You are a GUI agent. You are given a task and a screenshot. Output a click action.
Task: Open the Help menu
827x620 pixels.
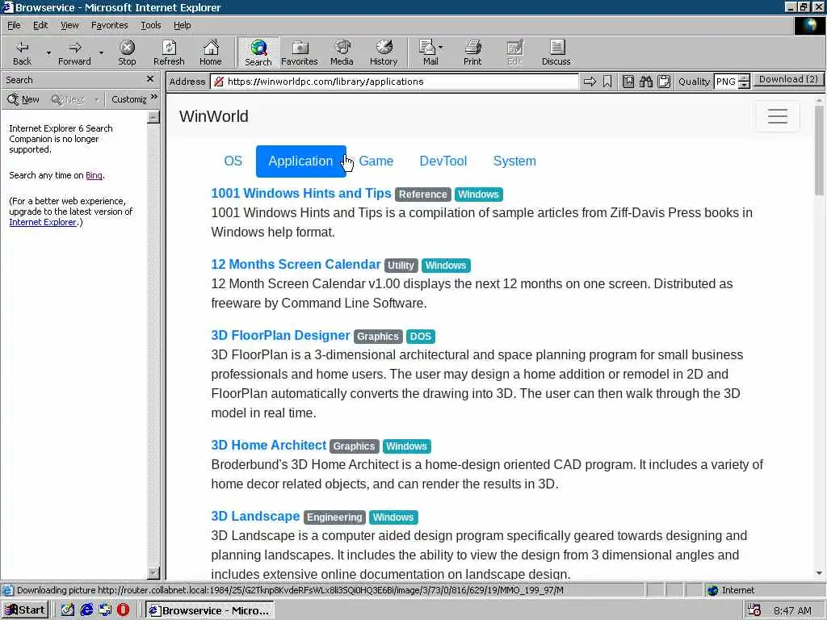coord(182,25)
